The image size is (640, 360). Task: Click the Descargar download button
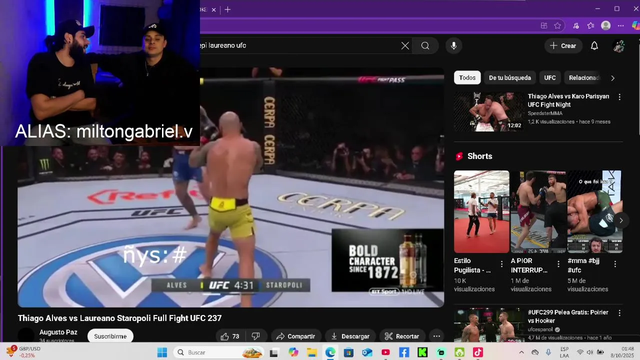[350, 336]
